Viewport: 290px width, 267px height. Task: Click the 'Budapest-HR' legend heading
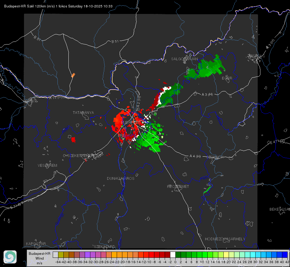coord(39,253)
